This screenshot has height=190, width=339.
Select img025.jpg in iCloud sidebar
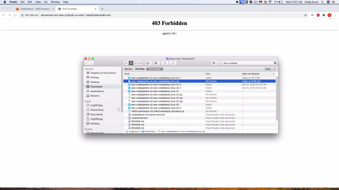click(x=96, y=105)
